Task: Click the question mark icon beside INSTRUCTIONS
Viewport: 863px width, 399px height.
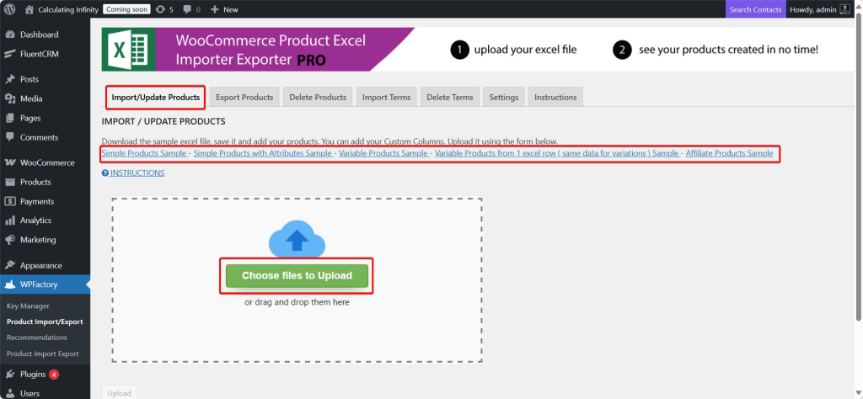Action: click(105, 173)
